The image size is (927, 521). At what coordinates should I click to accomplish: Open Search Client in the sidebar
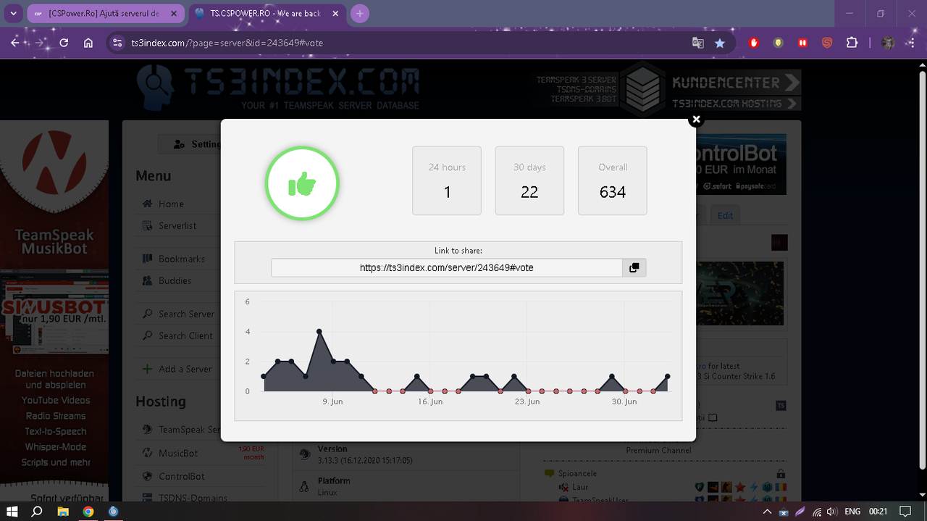[x=185, y=336]
